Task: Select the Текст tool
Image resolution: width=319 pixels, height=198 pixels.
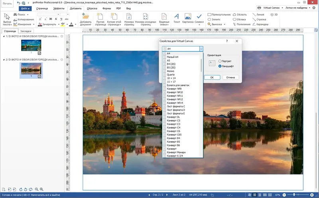Action: pos(177,18)
